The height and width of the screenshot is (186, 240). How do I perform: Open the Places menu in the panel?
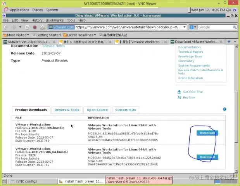click(x=38, y=10)
